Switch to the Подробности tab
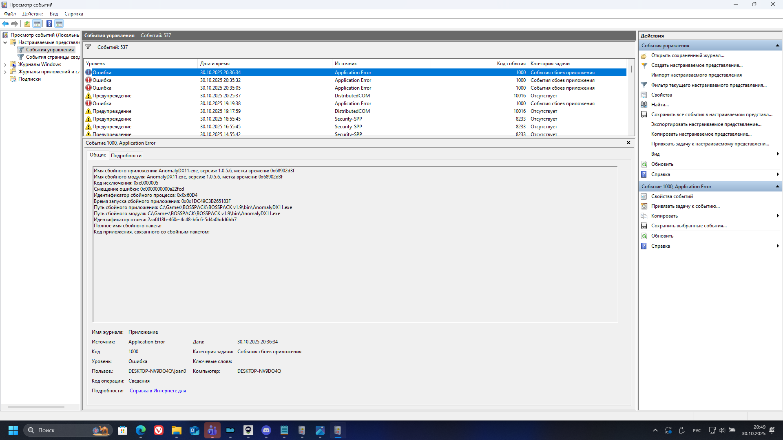Screen dimensions: 783x440 click(126, 156)
